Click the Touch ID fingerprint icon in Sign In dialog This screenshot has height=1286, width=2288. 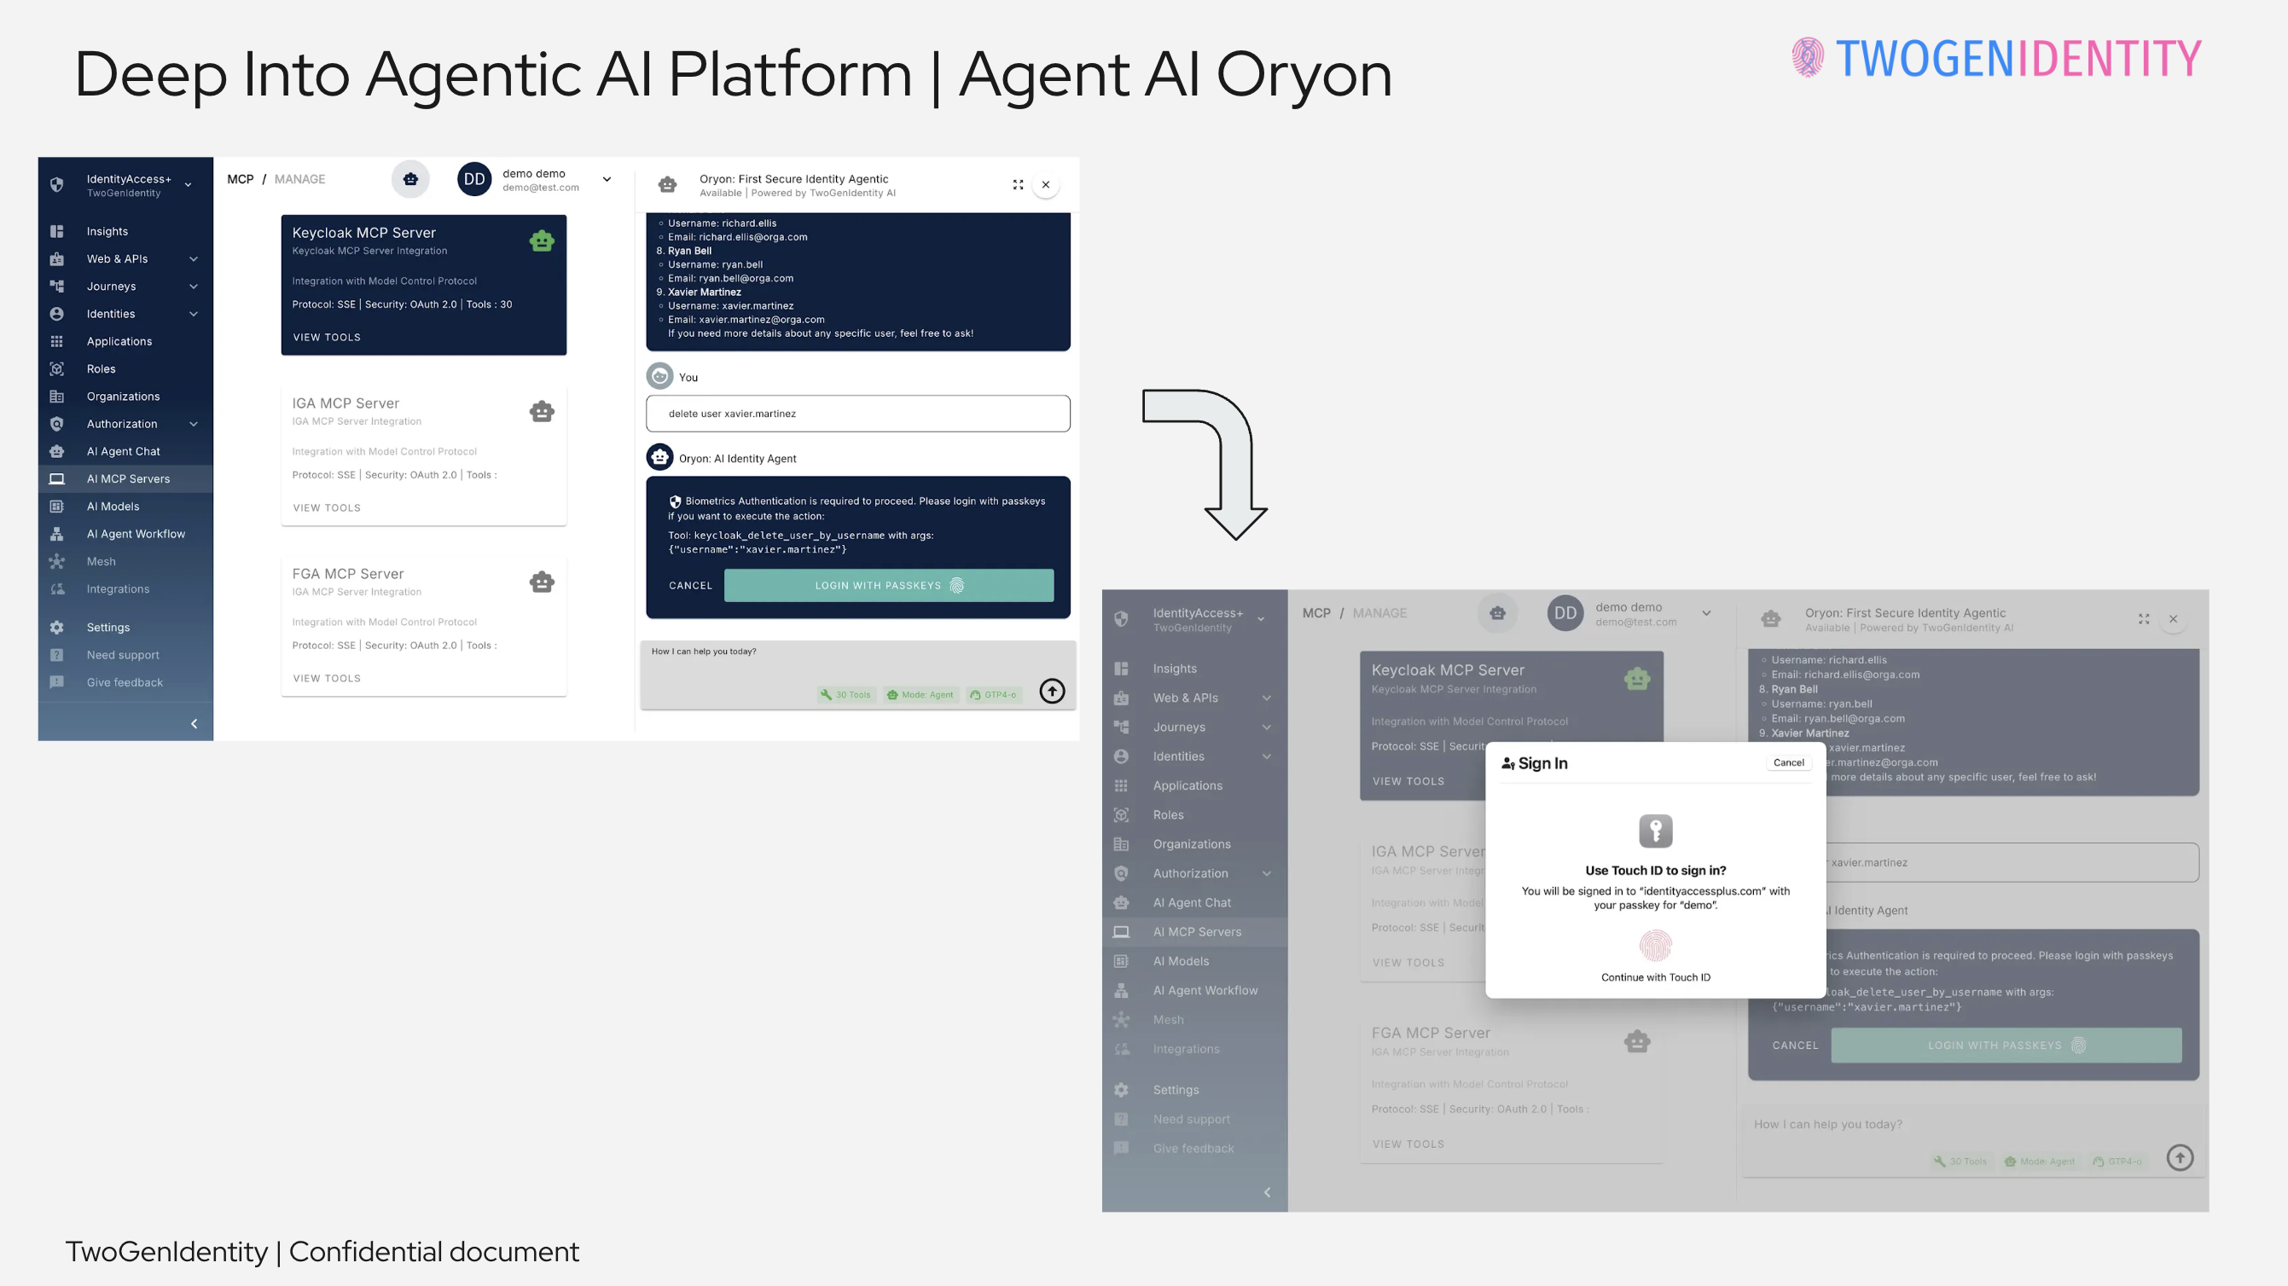pos(1655,946)
